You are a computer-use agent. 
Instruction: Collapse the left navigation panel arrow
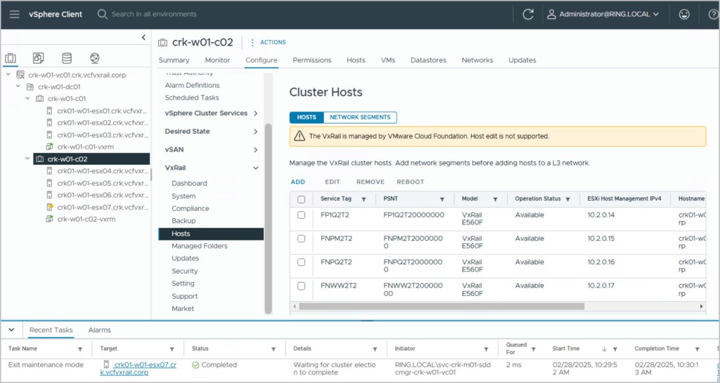(x=143, y=38)
